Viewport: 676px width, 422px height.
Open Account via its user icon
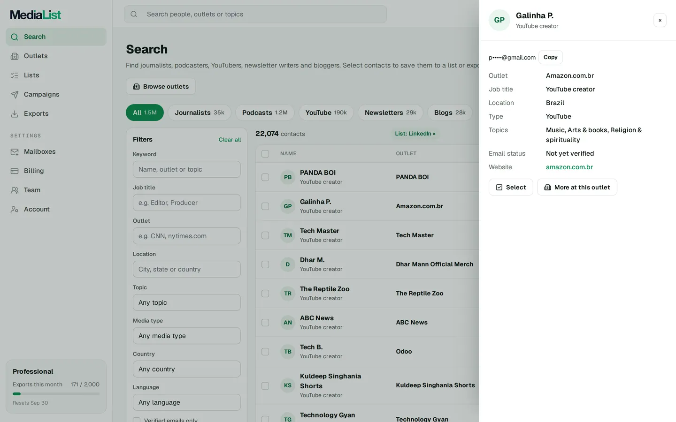(15, 209)
